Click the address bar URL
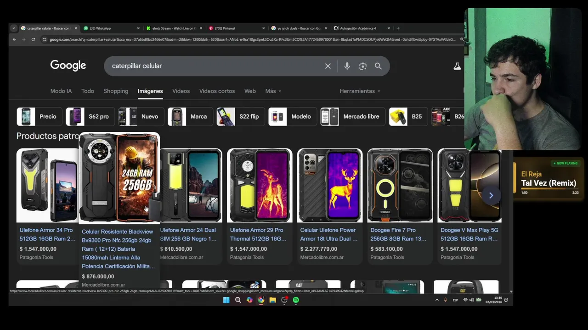Screen dimensions: 588x330 tap(253, 39)
